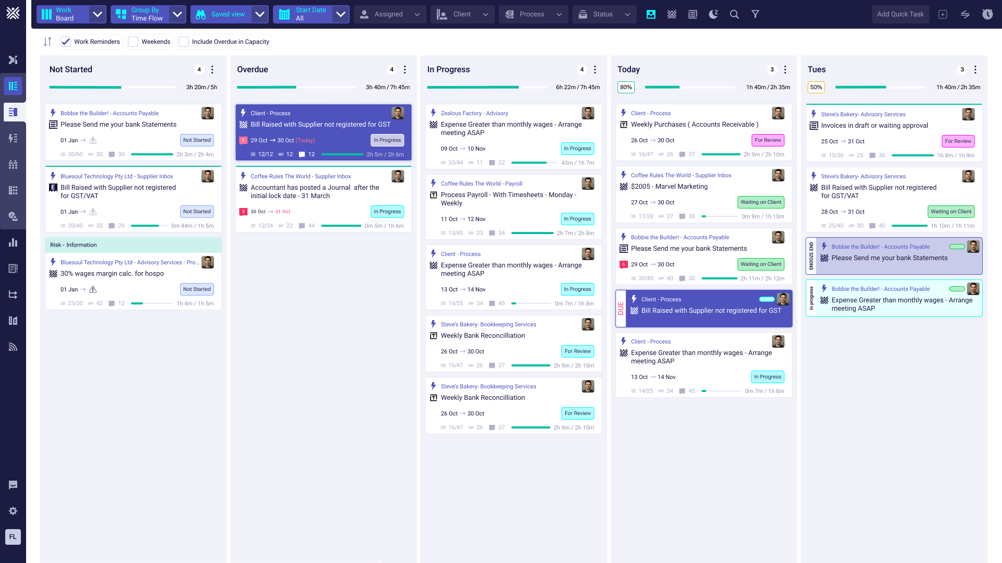
Task: Expand the Assigned filter dropdown
Action: [x=390, y=15]
